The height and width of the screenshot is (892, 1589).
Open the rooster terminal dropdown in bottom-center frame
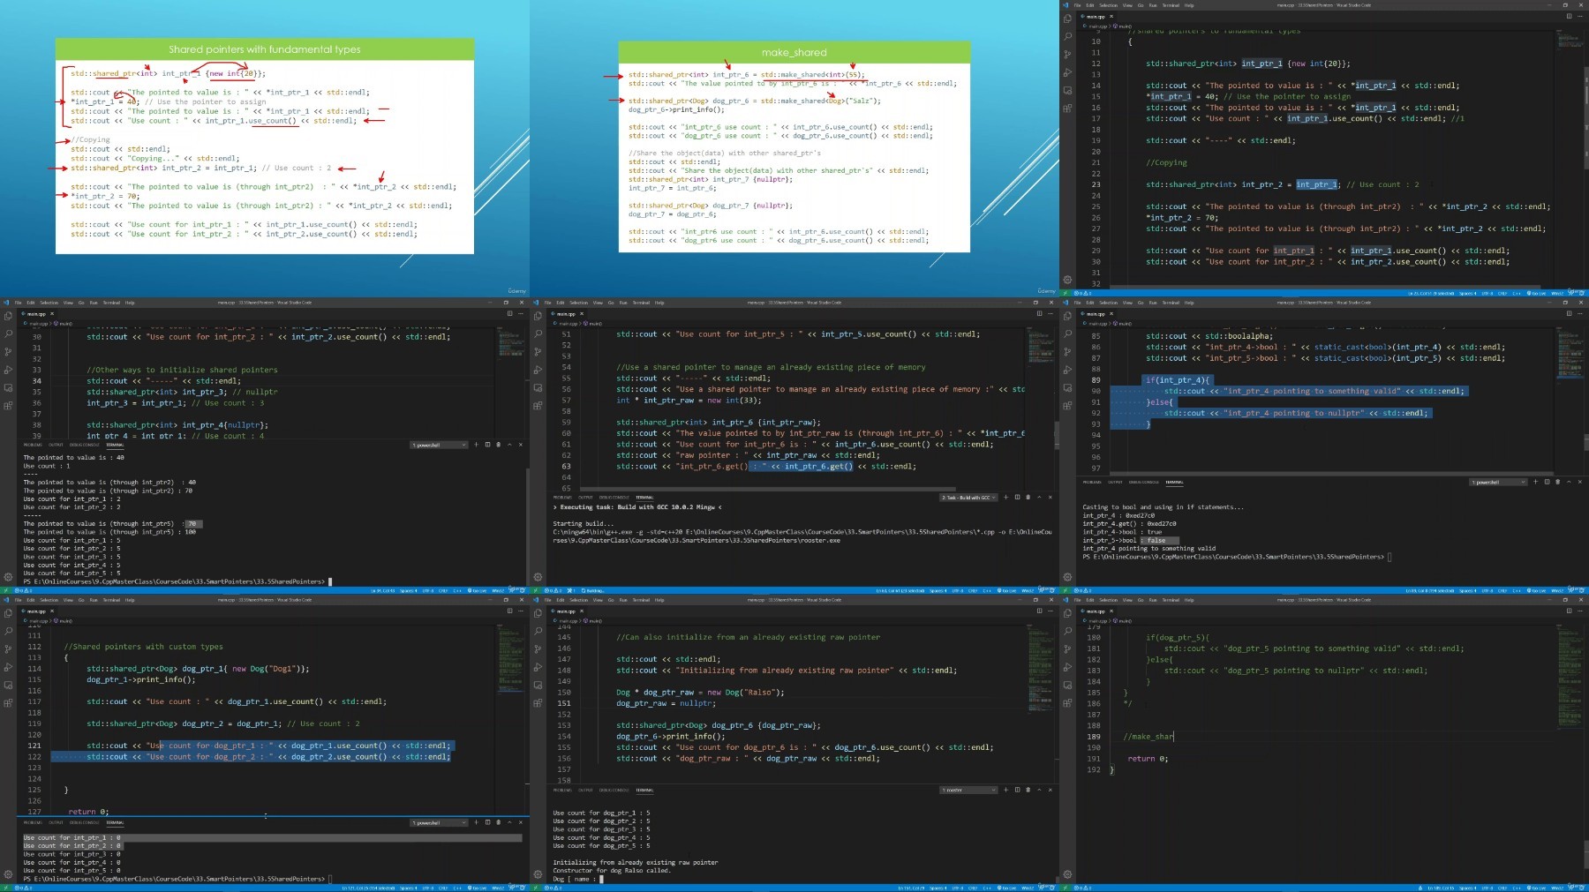pos(968,790)
